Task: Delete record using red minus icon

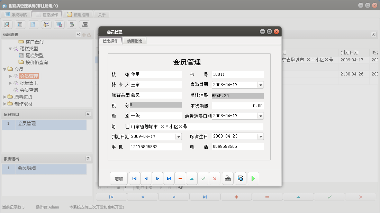Action: coord(180,178)
